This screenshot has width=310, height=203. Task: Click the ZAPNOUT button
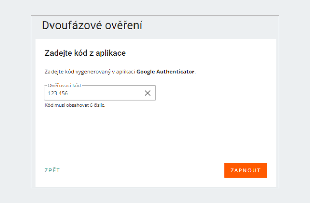click(x=246, y=170)
